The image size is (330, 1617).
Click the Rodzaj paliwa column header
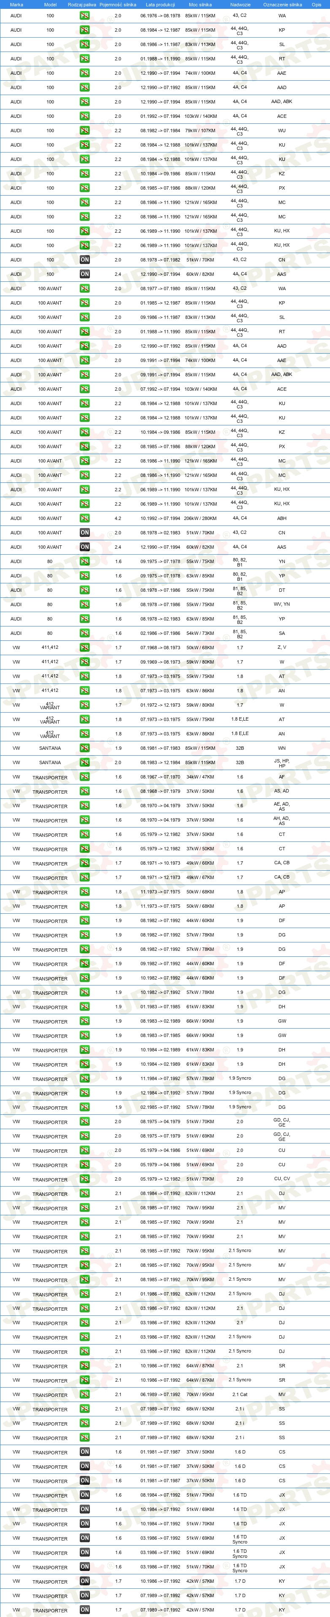(82, 4)
